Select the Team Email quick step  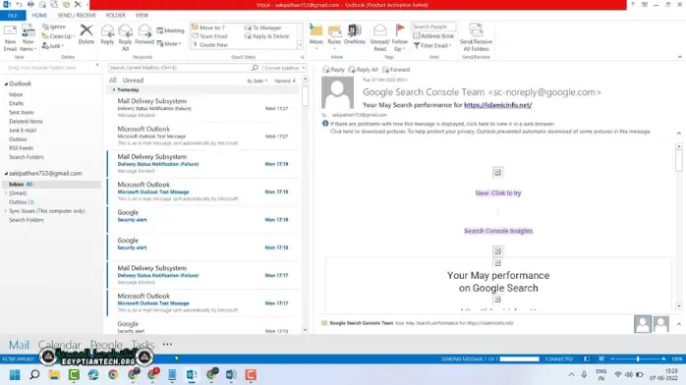pyautogui.click(x=209, y=36)
